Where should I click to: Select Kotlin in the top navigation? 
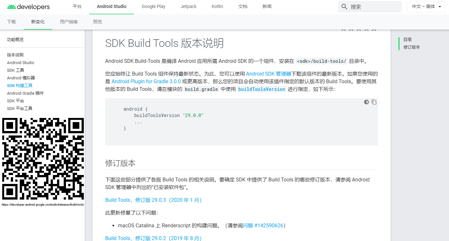pos(217,6)
